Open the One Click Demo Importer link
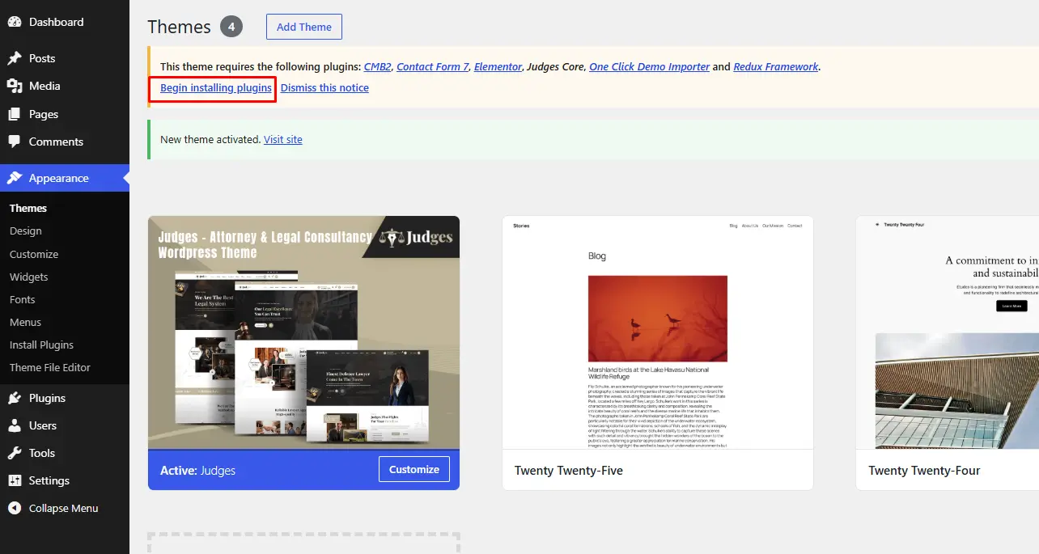 (650, 67)
